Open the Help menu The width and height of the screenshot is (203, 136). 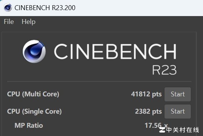(x=28, y=22)
